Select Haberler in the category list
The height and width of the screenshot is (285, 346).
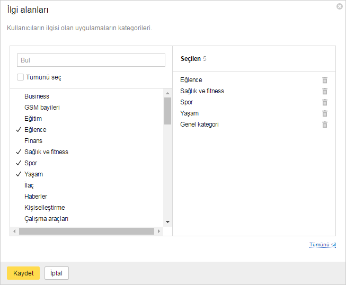point(36,197)
